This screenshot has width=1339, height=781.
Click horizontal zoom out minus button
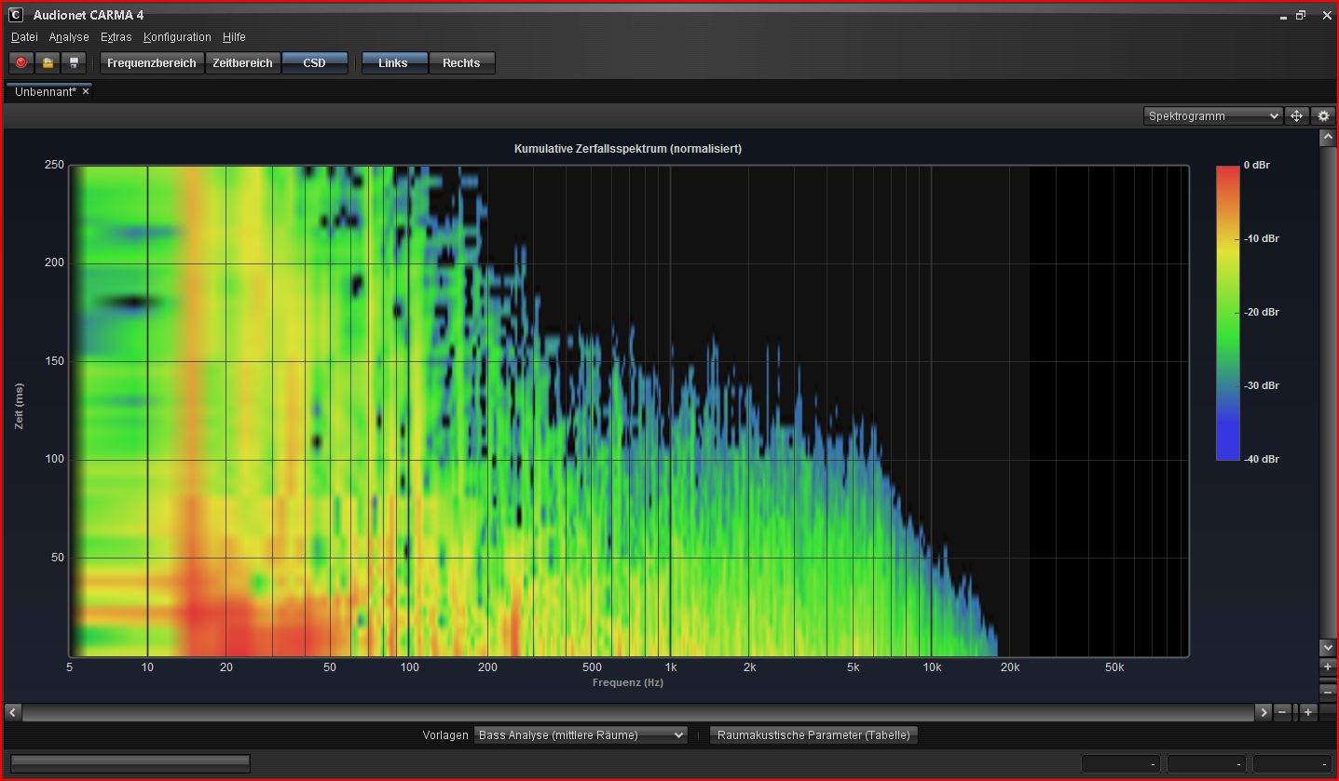[1283, 712]
